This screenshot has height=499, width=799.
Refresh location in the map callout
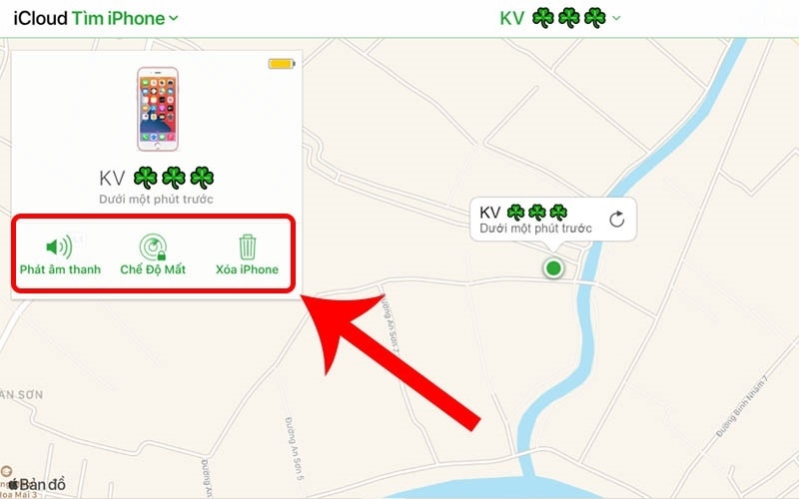click(616, 219)
